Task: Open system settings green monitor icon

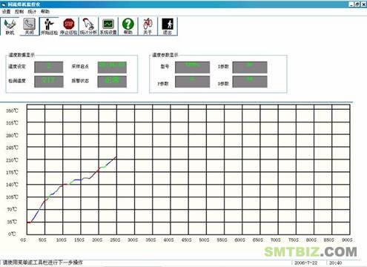Action: (108, 26)
